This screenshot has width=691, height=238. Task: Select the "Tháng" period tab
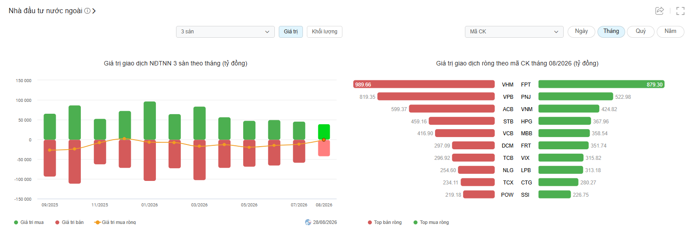(x=611, y=32)
